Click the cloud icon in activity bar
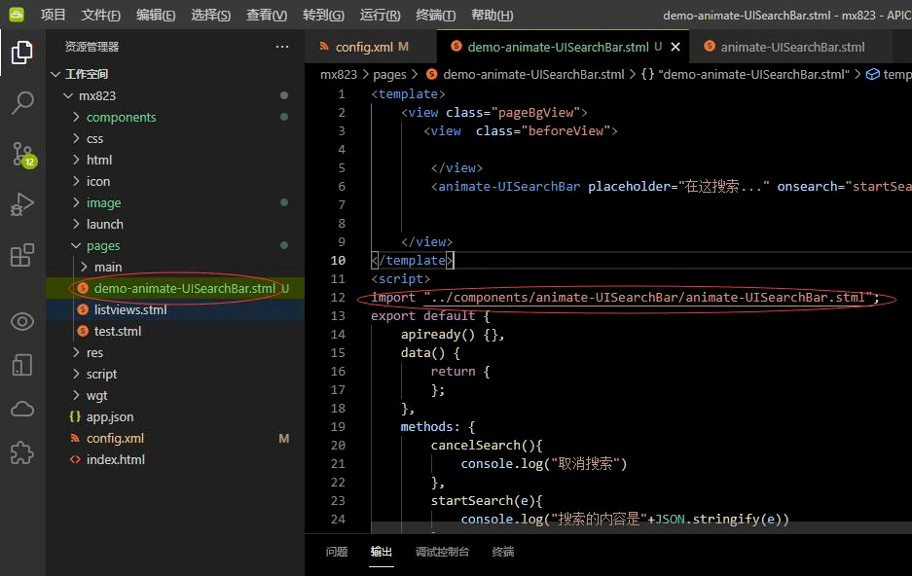Screen dimensions: 912x576 tap(22, 410)
